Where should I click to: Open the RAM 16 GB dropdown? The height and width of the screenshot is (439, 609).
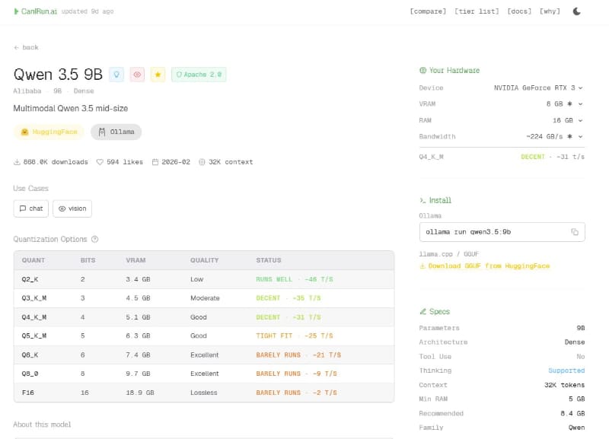[567, 120]
